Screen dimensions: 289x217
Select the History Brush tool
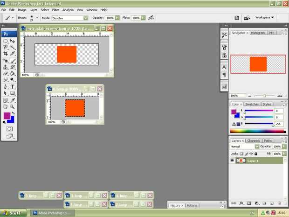[x=12, y=67]
